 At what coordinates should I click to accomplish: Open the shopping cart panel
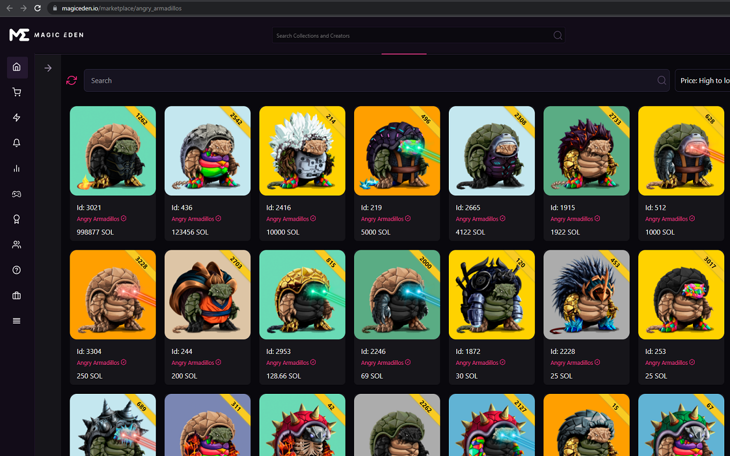17,92
